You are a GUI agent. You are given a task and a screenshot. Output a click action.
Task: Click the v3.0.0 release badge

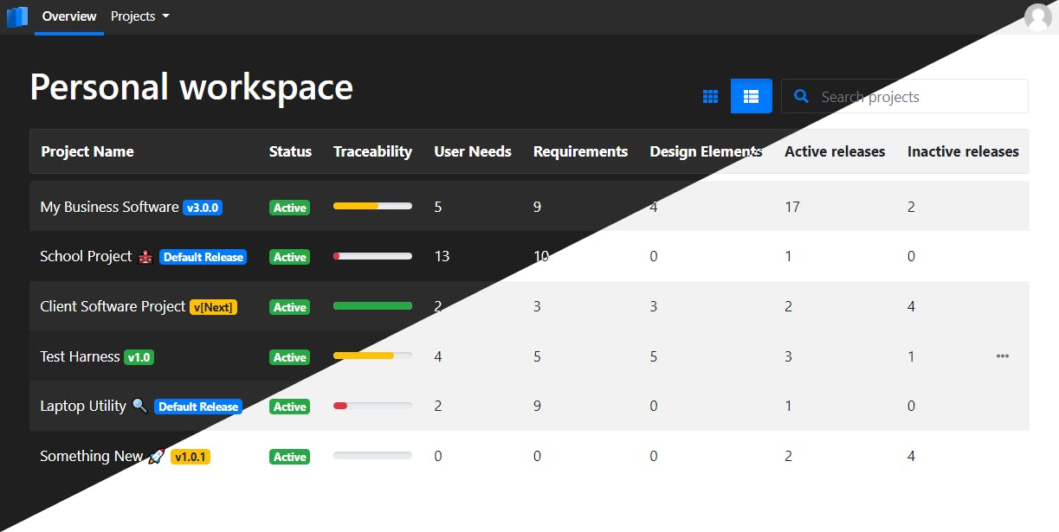tap(203, 208)
